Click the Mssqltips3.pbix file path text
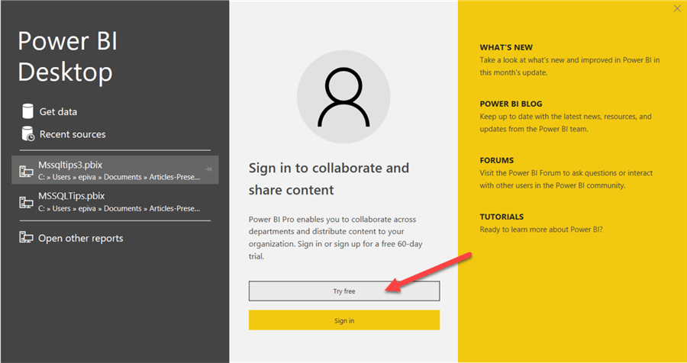This screenshot has width=687, height=363. coord(119,177)
